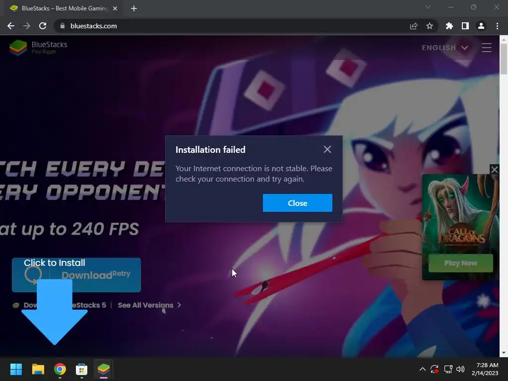Open the tab search chevron

(x=428, y=7)
